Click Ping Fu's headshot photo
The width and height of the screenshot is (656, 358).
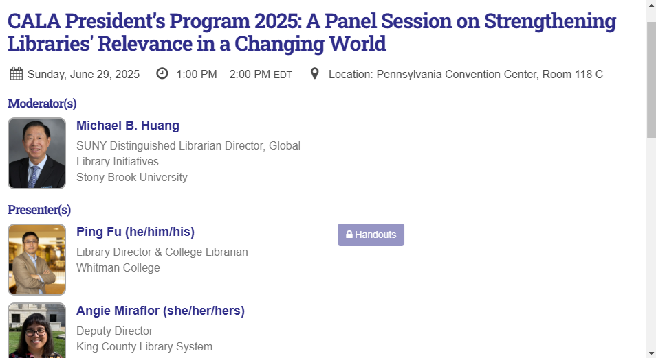pos(37,259)
